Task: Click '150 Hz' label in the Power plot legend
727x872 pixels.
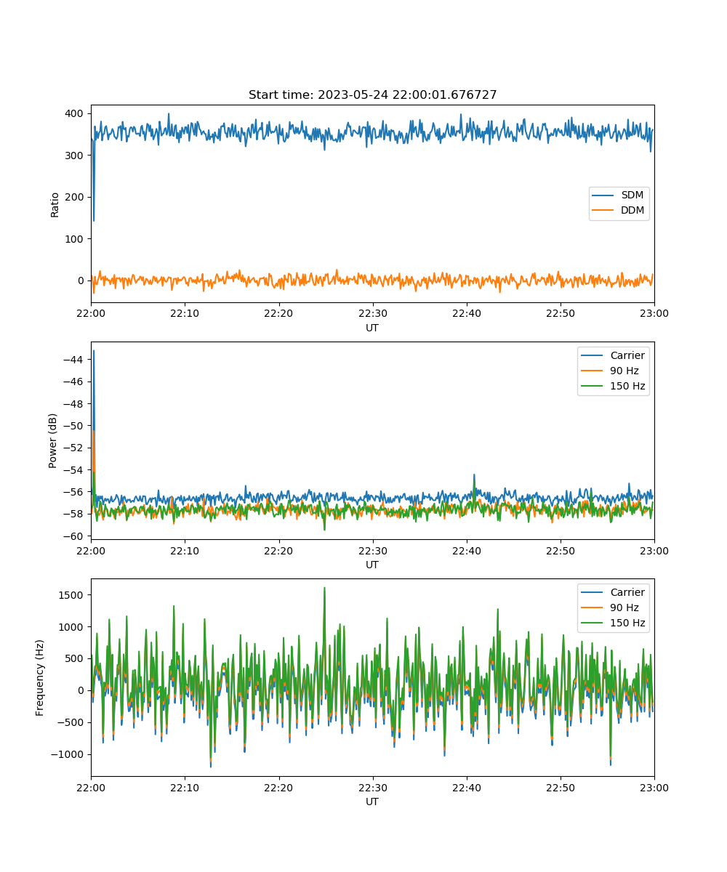Action: tap(628, 386)
